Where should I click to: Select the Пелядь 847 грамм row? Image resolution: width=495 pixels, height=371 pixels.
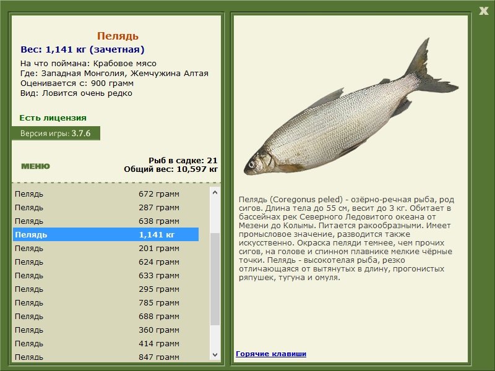pos(106,356)
